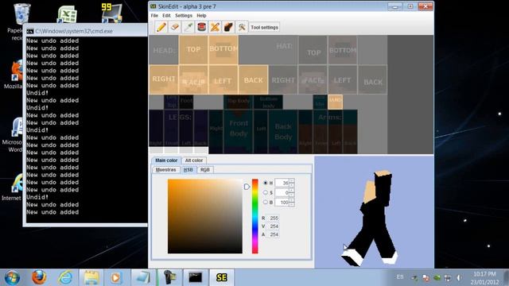
Task: Open the Windows Start menu
Action: pyautogui.click(x=12, y=277)
